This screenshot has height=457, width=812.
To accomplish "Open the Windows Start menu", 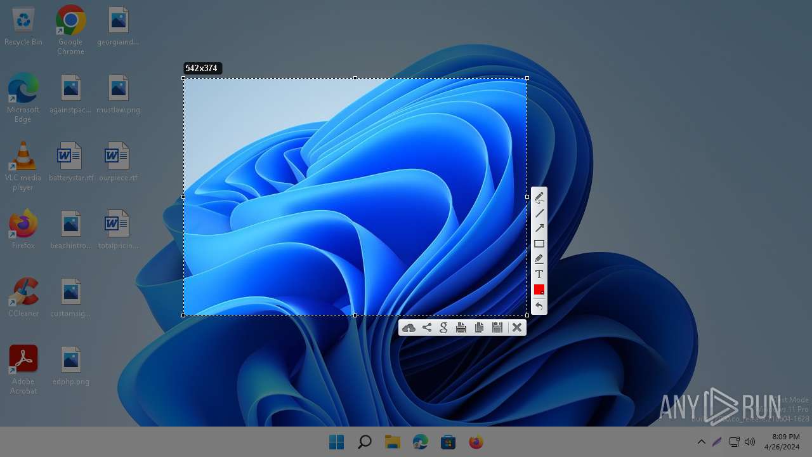I will coord(337,442).
